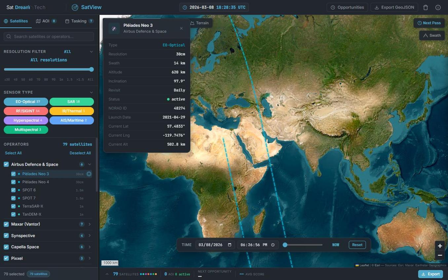Click the clock icon on the Opportunities button
This screenshot has width=448, height=280.
pos(333,7)
